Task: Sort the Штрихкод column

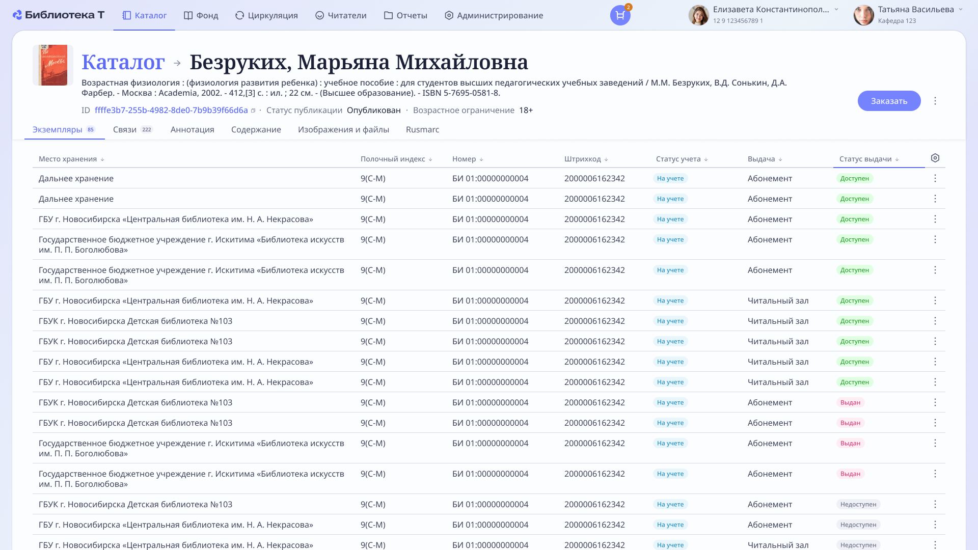Action: pyautogui.click(x=606, y=159)
